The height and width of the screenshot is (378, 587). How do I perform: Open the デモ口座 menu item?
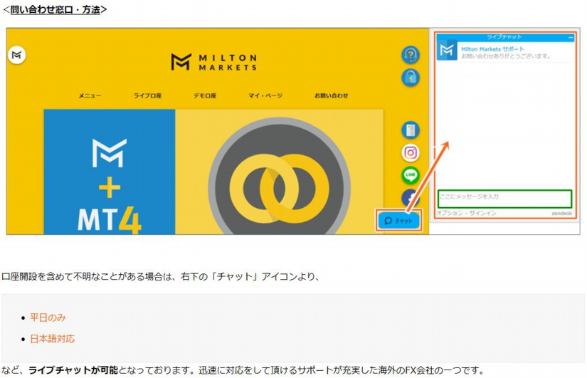(x=205, y=95)
